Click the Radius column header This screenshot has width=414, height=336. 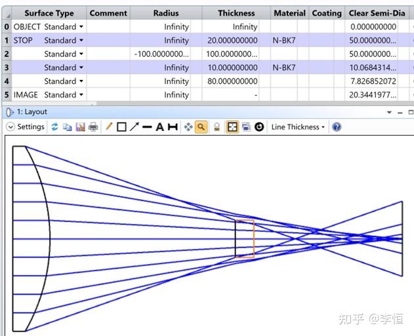166,13
